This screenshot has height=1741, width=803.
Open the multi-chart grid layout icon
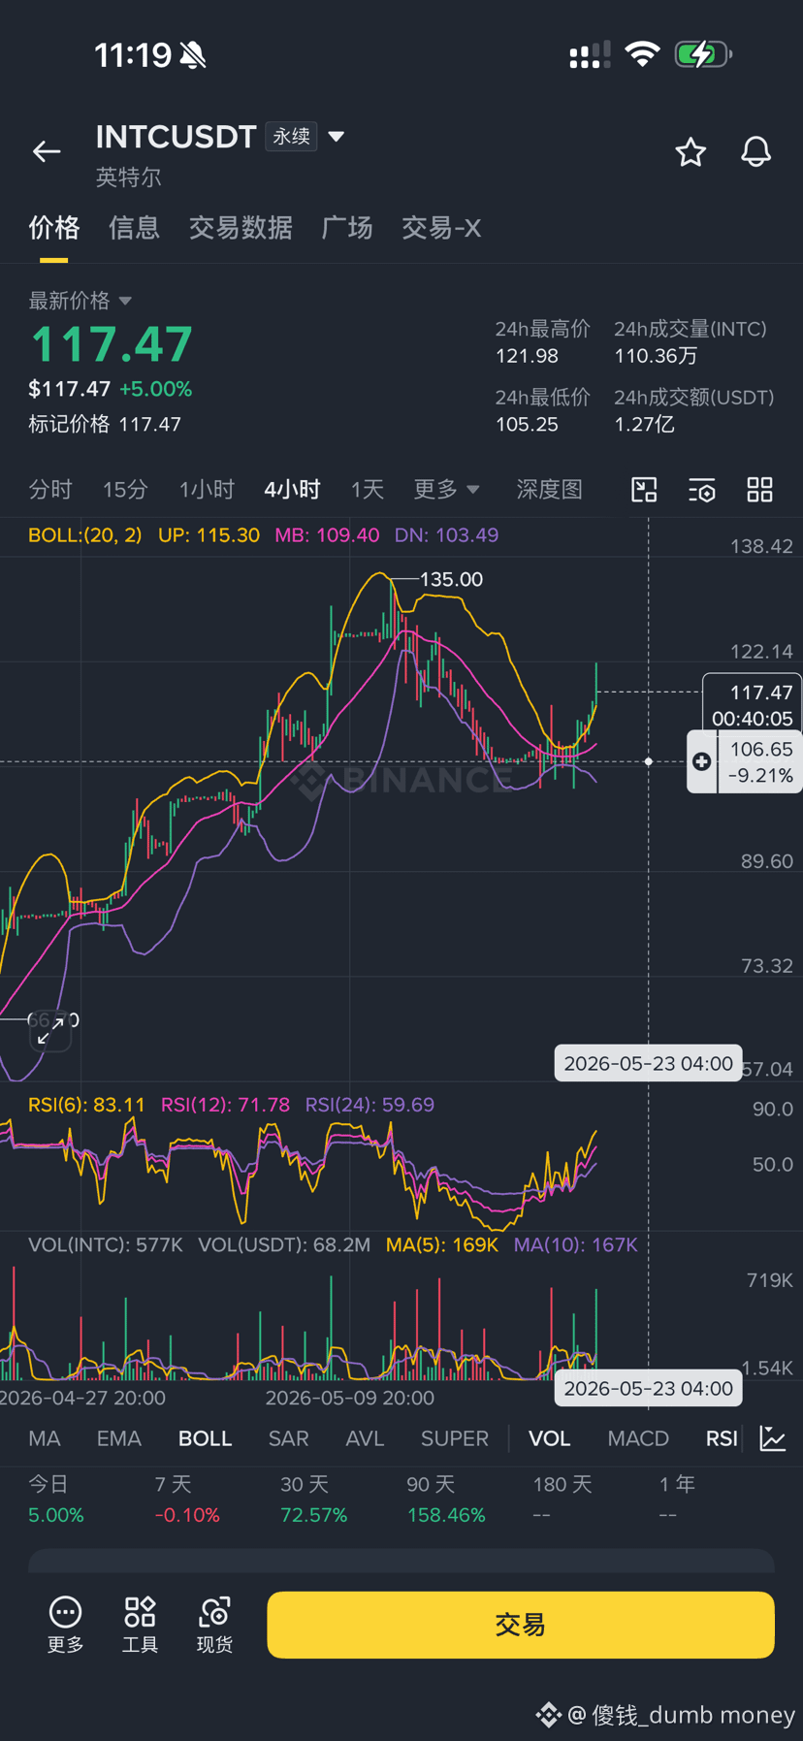(759, 490)
